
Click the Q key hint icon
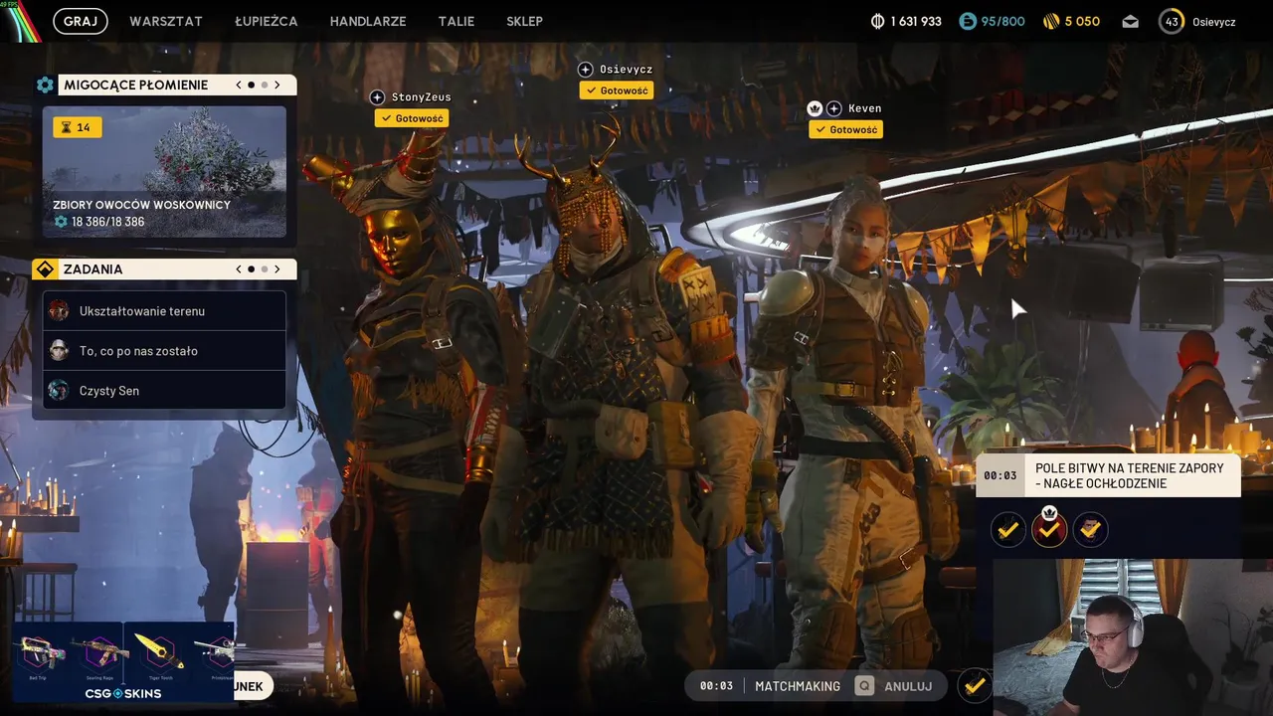point(864,686)
